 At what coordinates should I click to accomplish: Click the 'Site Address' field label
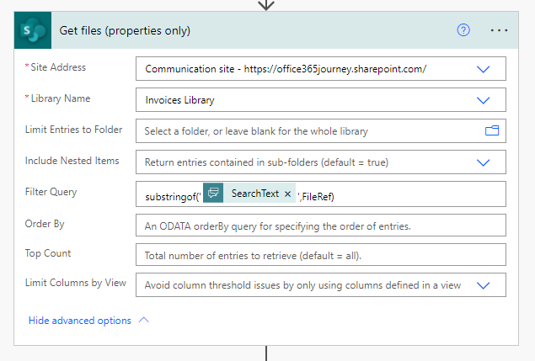tap(58, 67)
